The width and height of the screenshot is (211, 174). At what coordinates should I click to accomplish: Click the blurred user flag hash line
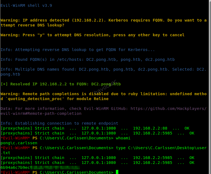(40, 167)
